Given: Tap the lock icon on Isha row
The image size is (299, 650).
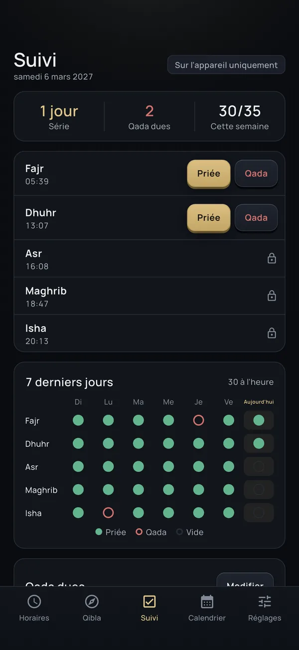Looking at the screenshot, I should (x=272, y=333).
